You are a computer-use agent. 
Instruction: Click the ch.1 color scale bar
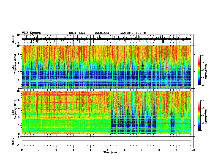pos(199,70)
